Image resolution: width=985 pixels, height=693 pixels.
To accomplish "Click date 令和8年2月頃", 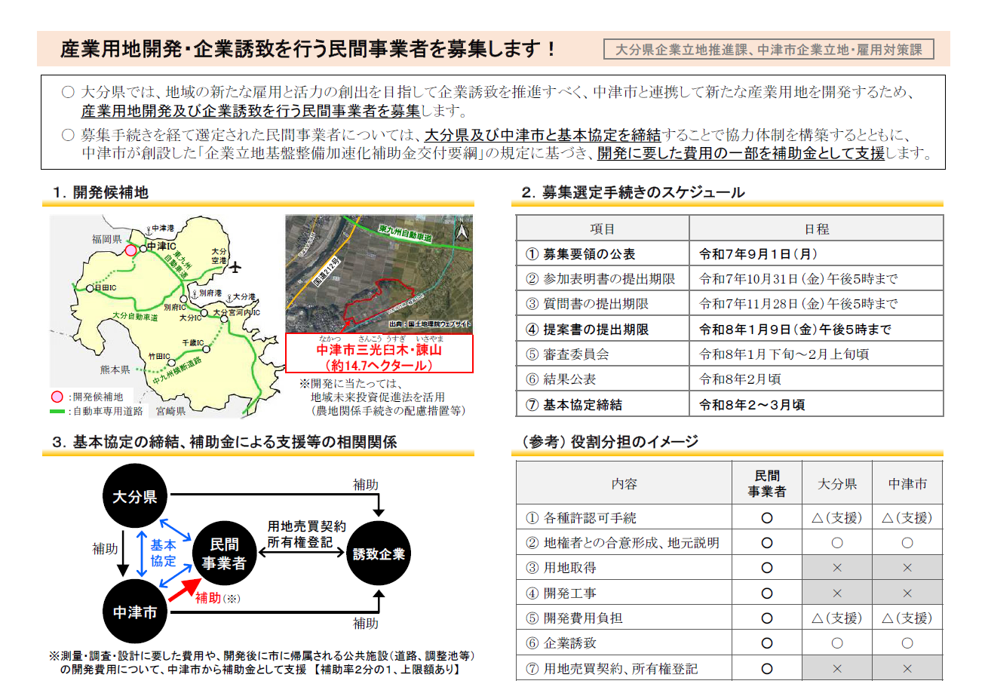I will click(740, 379).
